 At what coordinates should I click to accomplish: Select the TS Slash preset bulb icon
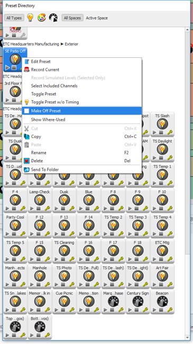click(x=162, y=124)
